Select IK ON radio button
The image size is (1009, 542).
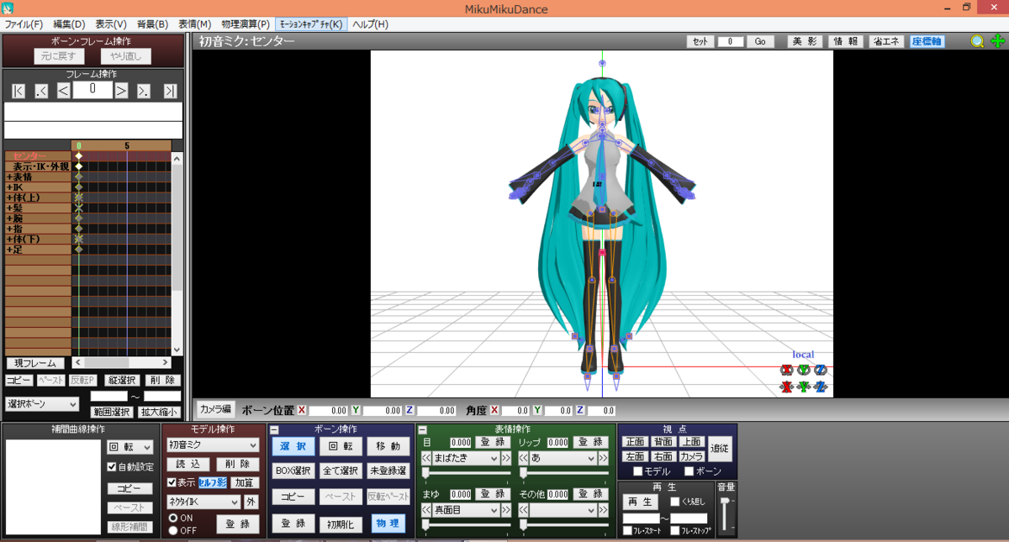[174, 518]
